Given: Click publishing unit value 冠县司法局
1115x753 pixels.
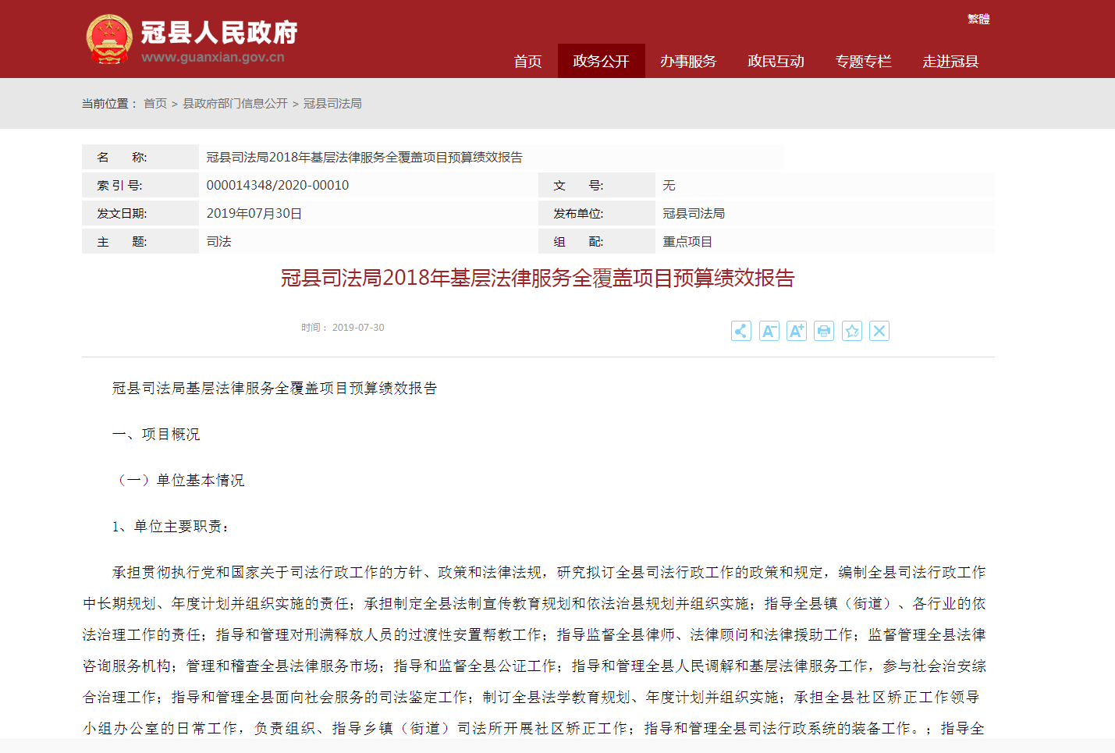Looking at the screenshot, I should pyautogui.click(x=694, y=213).
